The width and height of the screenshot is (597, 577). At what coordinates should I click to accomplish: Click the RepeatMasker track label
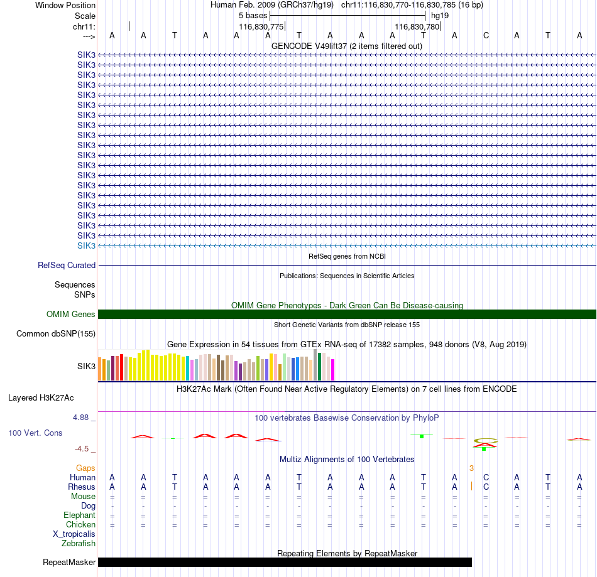(x=69, y=562)
